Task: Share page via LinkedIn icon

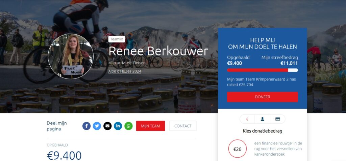Action: (x=118, y=126)
